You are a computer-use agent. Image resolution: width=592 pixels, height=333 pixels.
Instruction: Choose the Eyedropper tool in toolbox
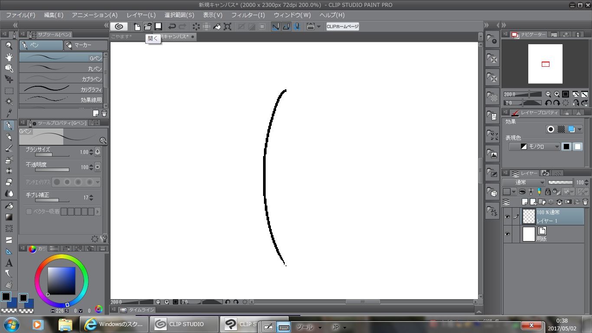tap(9, 113)
